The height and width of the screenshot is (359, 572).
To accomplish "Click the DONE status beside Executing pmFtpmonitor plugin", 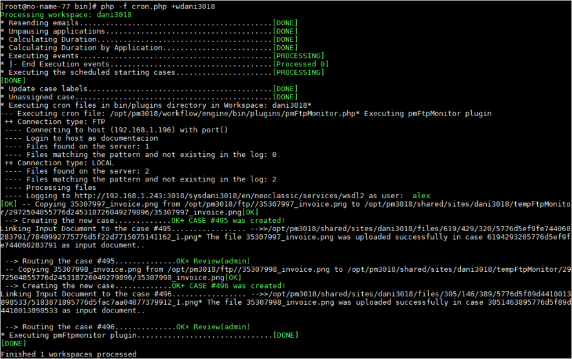I will click(285, 336).
